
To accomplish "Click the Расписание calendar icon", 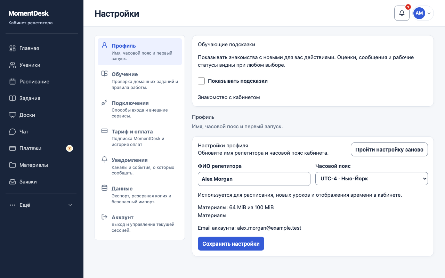I will pyautogui.click(x=13, y=82).
